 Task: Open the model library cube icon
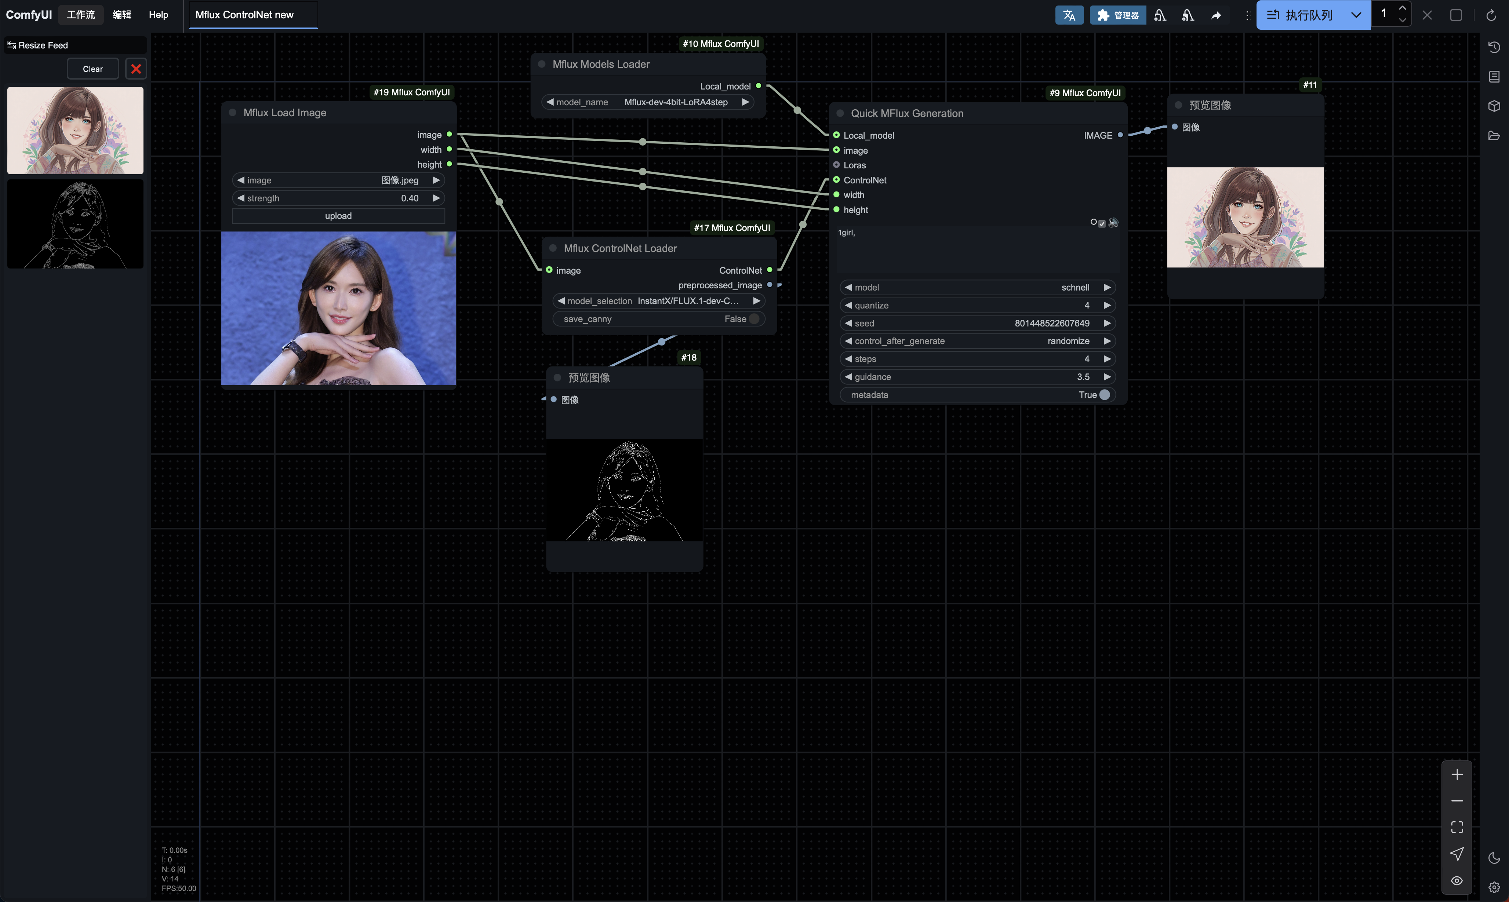(1494, 106)
